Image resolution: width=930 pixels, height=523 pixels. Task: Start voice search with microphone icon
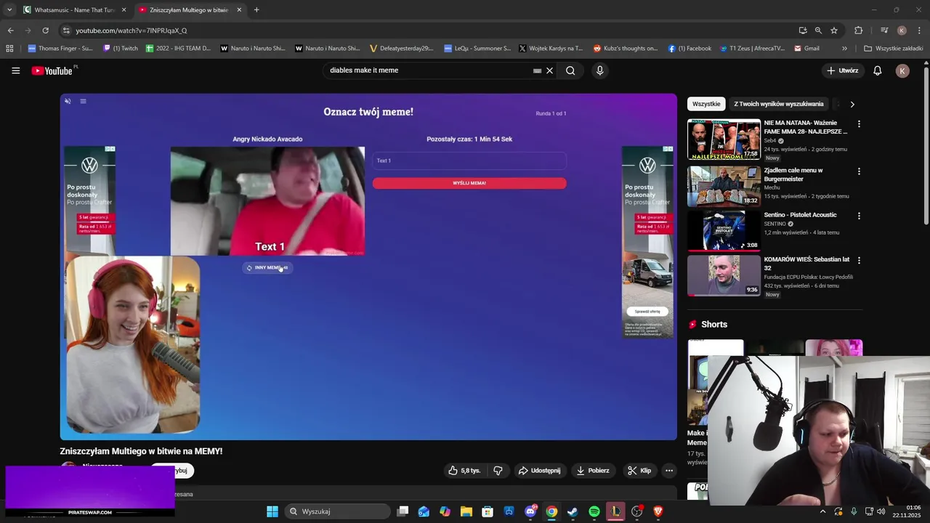(x=599, y=70)
